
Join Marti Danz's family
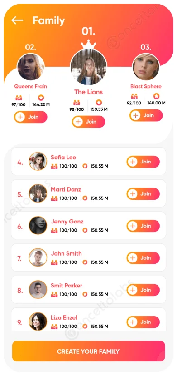tap(143, 194)
